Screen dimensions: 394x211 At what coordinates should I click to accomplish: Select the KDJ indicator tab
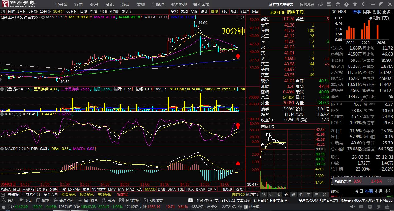pyautogui.click(x=139, y=189)
